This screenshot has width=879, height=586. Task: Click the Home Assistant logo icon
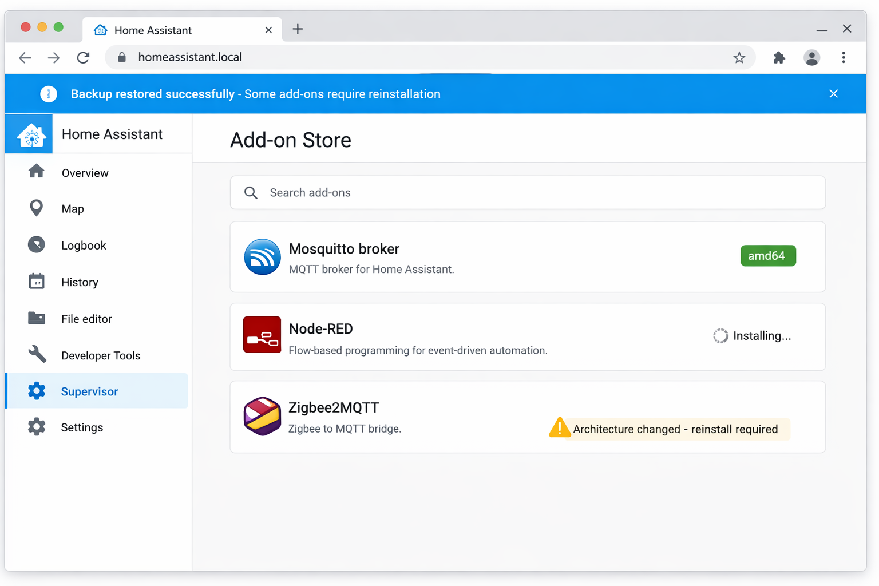[x=29, y=134]
